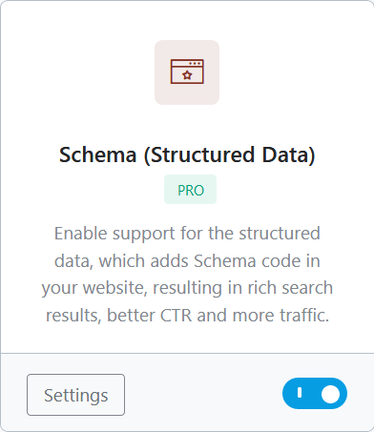Click the three dots in the Schema icon
Viewport: 374px width, 432px height.
tap(195, 63)
